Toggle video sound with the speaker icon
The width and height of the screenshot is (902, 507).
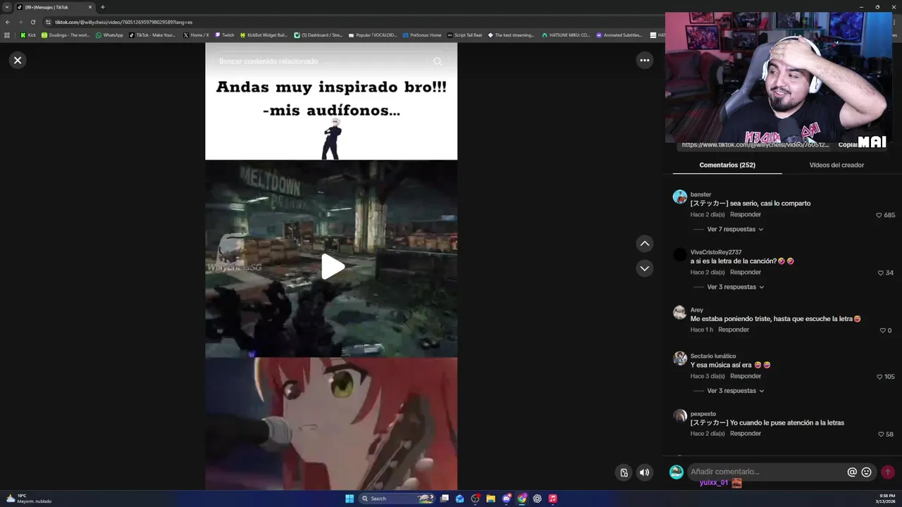click(644, 472)
